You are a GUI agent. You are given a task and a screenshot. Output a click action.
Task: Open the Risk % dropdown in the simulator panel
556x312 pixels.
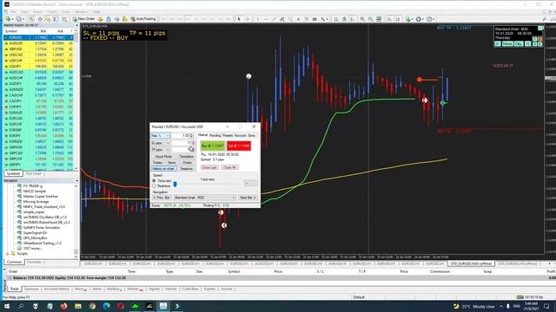(x=160, y=135)
